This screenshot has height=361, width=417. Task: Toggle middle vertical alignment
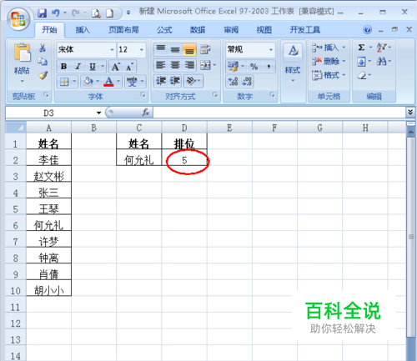(175, 50)
